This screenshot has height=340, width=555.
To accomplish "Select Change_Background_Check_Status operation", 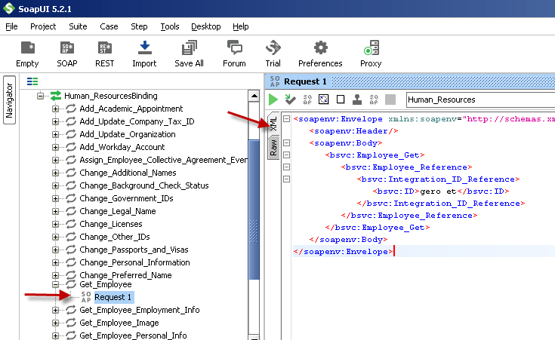I will click(x=144, y=185).
